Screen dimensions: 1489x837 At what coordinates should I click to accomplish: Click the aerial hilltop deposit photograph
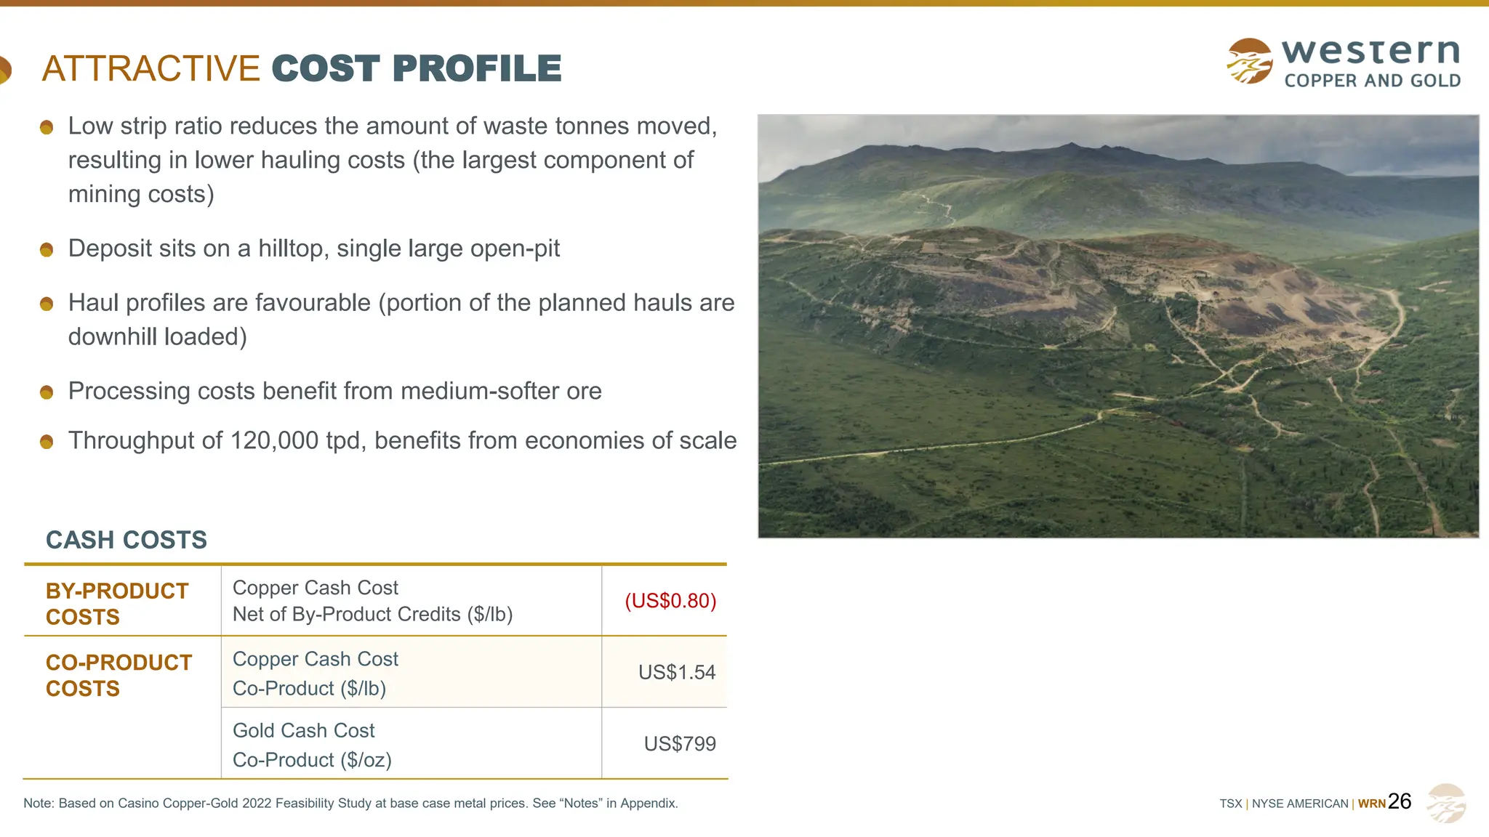(x=1117, y=326)
